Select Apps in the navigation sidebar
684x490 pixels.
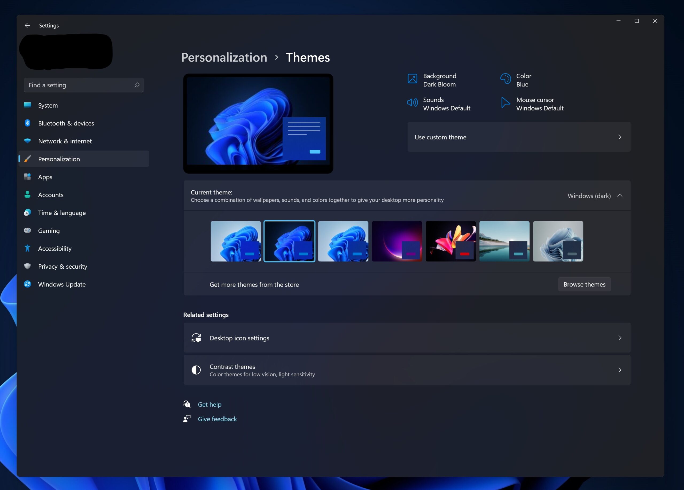[45, 177]
